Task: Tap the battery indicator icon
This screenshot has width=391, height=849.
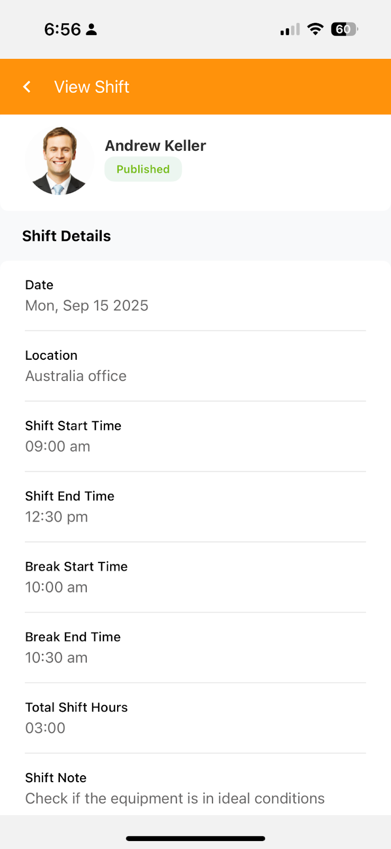Action: tap(344, 29)
